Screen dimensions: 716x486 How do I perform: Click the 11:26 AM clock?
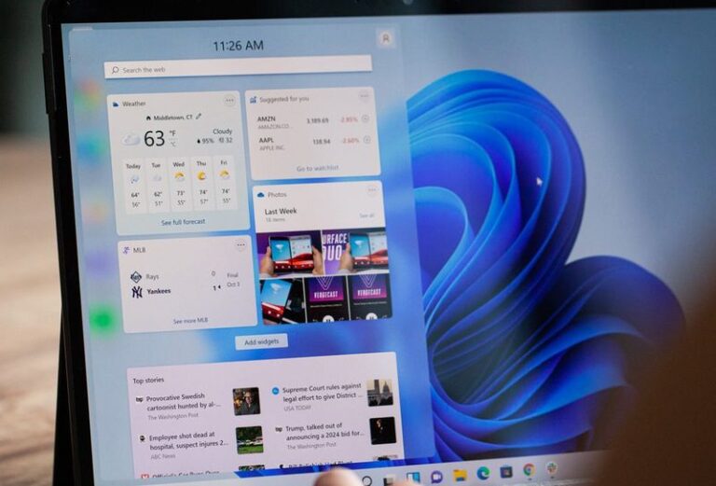pos(238,45)
